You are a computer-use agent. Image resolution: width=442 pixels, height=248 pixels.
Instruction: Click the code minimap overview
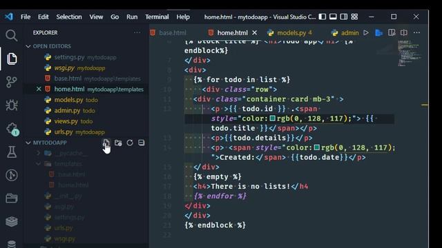click(410, 54)
